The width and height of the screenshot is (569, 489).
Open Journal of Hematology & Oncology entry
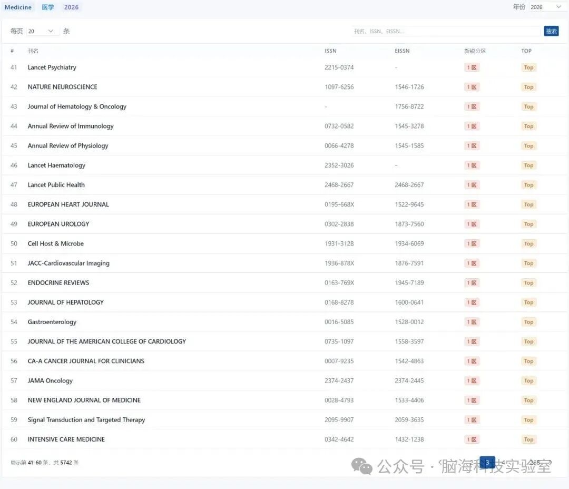click(x=77, y=107)
